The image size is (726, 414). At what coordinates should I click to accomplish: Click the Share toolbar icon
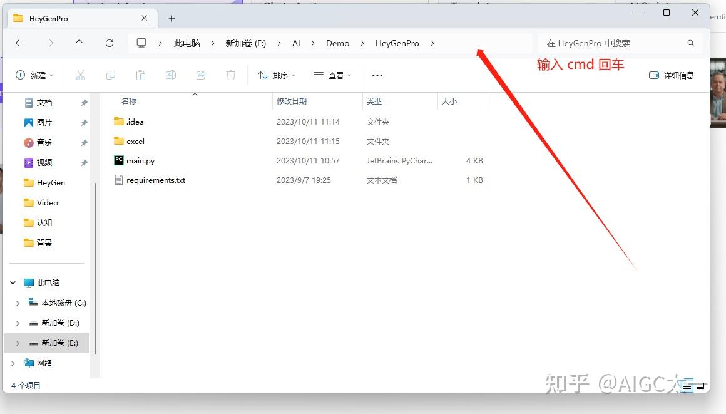(x=201, y=75)
